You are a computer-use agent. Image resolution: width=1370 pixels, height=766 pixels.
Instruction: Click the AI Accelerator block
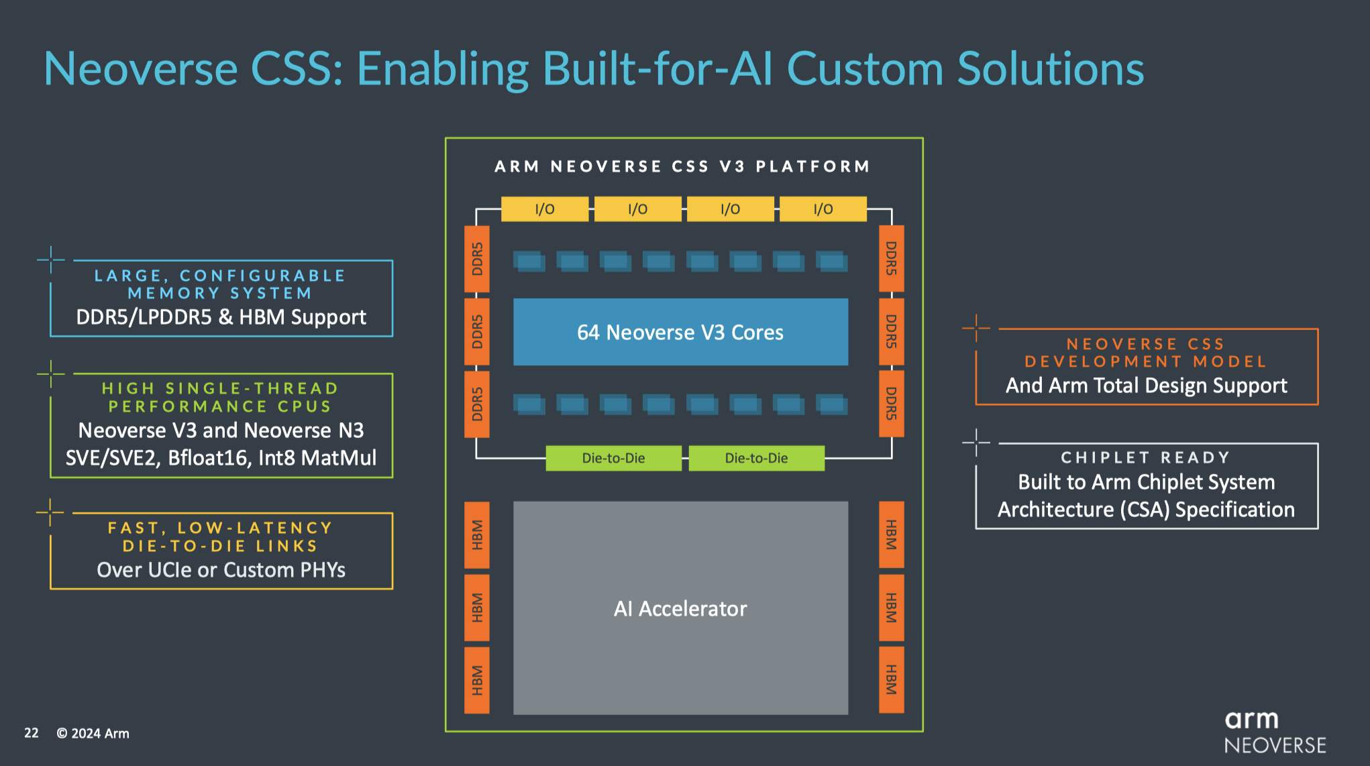coord(680,608)
